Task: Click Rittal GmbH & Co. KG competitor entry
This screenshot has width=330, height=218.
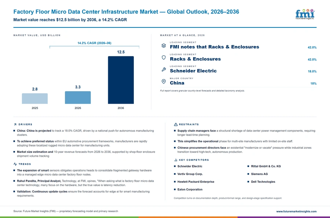Action: click(x=266, y=166)
